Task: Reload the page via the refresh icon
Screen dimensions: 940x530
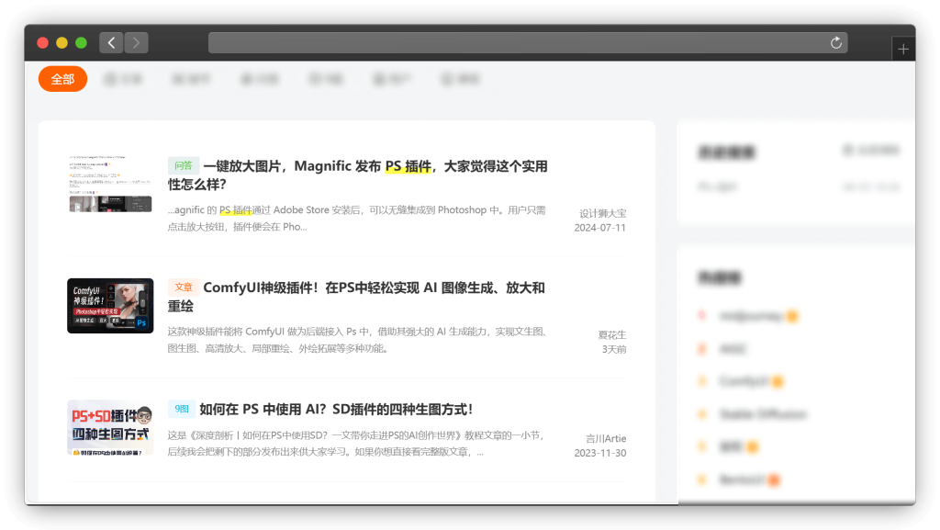Action: (835, 42)
